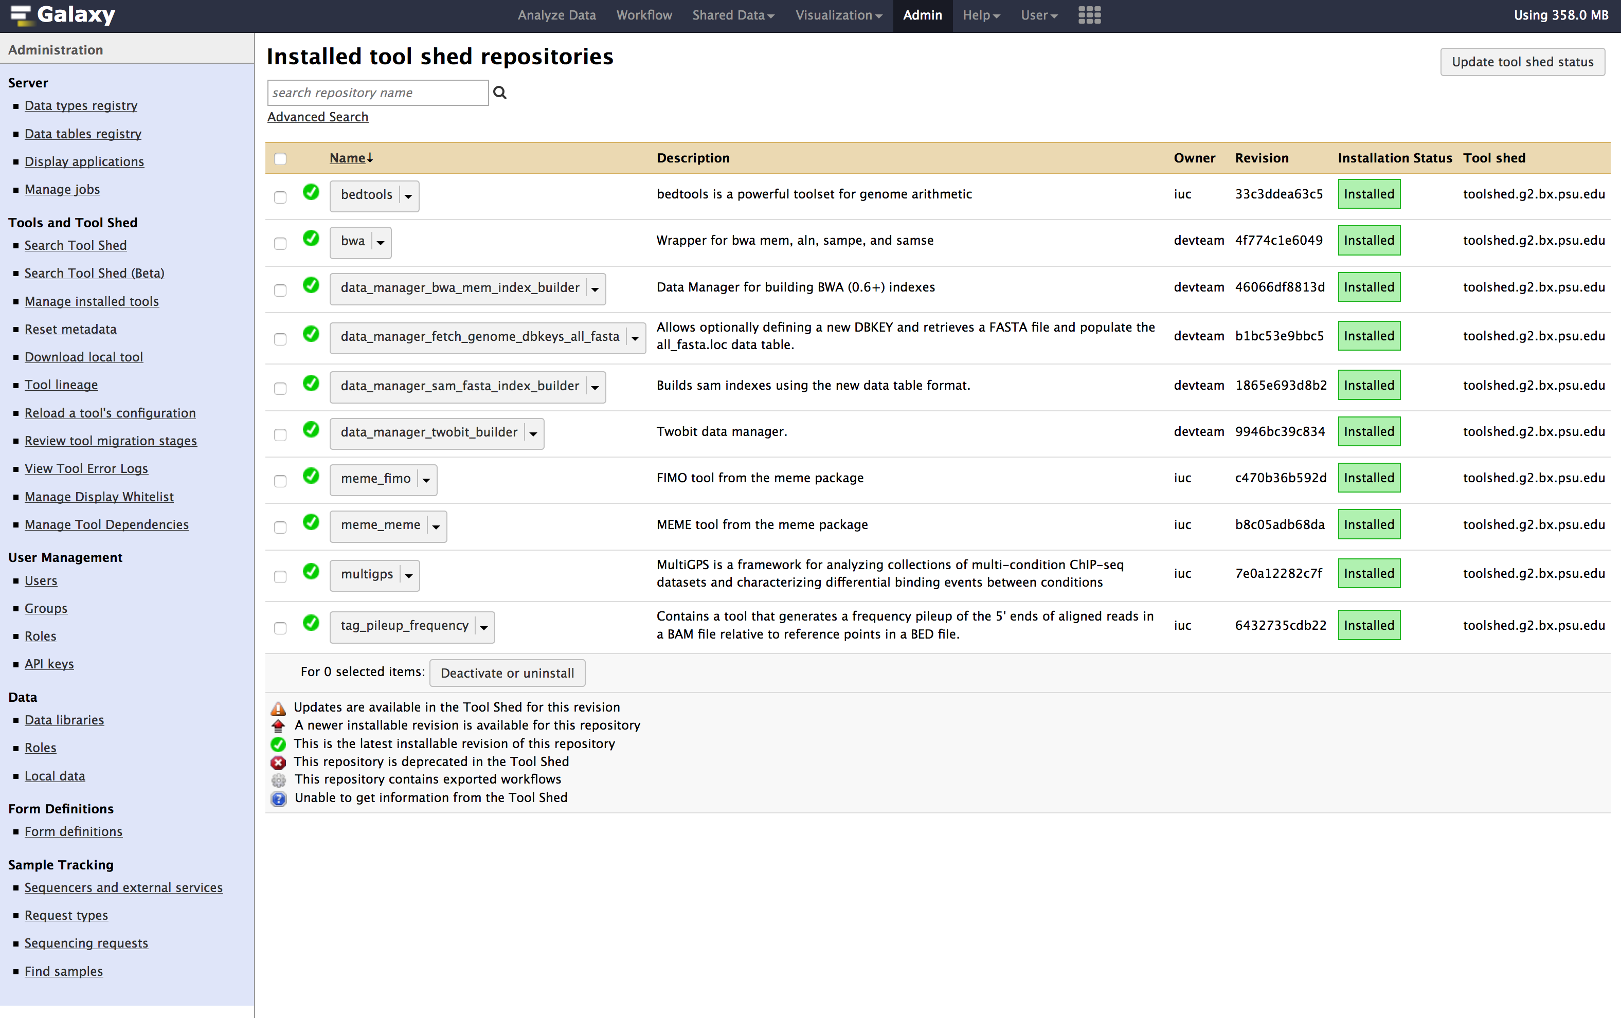Select the meme_fimo row checkbox
The width and height of the screenshot is (1621, 1018).
tap(280, 481)
